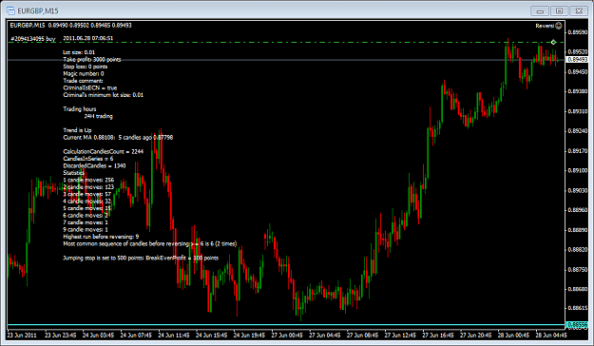Click the 'Current MA 0.88108' line

[x=118, y=138]
